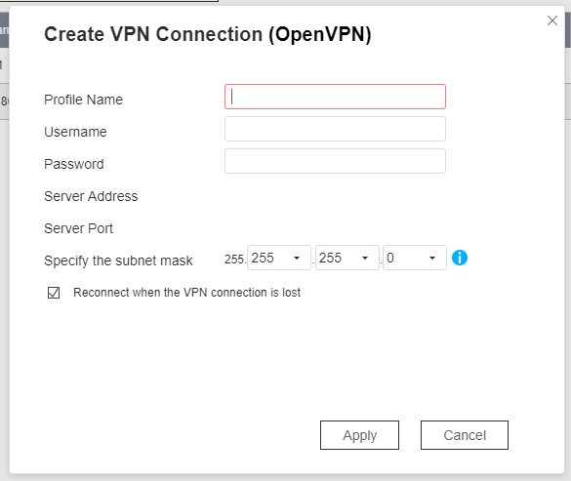This screenshot has width=571, height=481.
Task: Click the fixed first octet '255.' text
Action: click(x=235, y=260)
